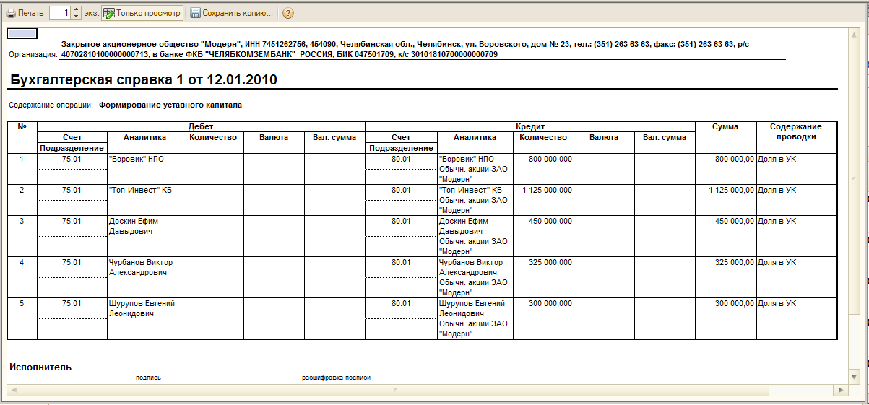Click the расшифровка подписи caption
The height and width of the screenshot is (405, 869).
[336, 377]
